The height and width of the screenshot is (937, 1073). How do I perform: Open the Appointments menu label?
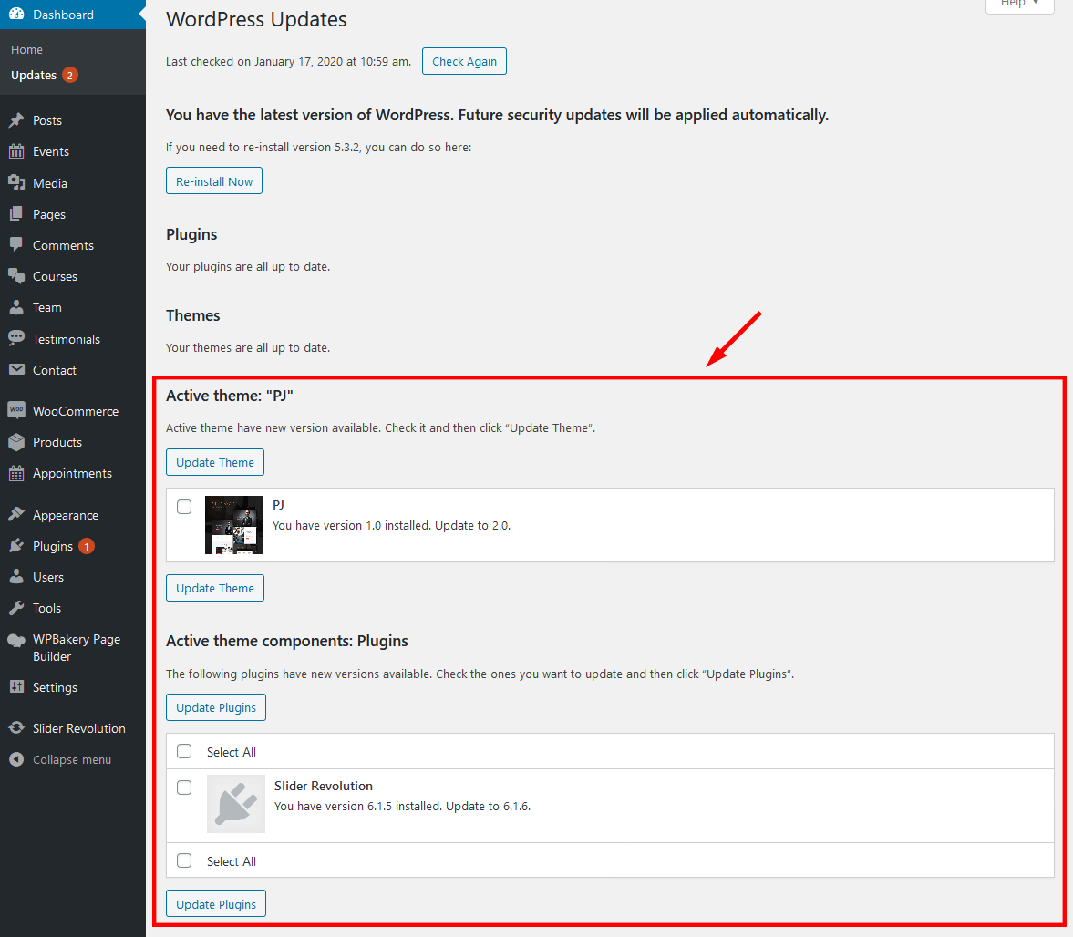pyautogui.click(x=73, y=473)
